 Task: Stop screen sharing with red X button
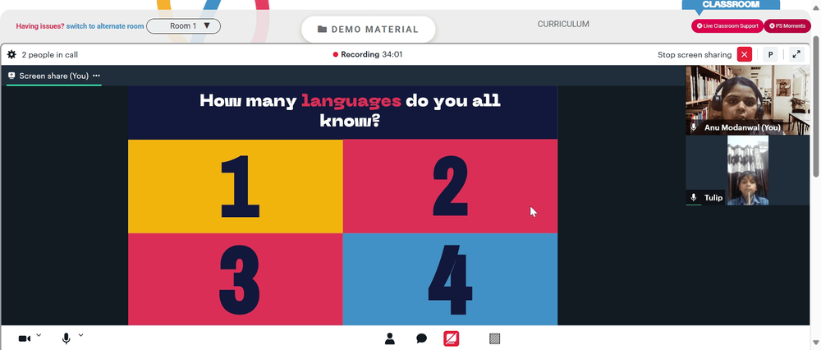(744, 54)
